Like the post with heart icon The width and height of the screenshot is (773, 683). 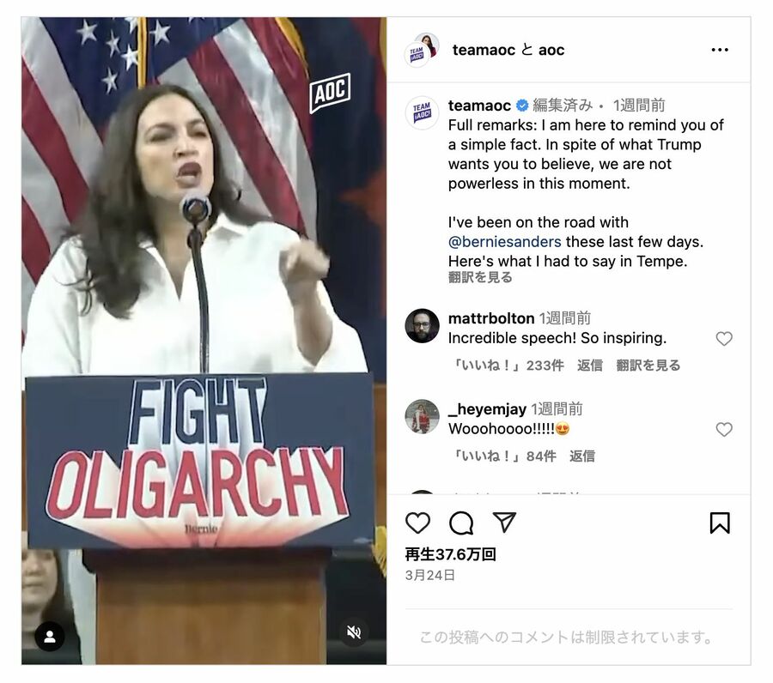pyautogui.click(x=417, y=523)
